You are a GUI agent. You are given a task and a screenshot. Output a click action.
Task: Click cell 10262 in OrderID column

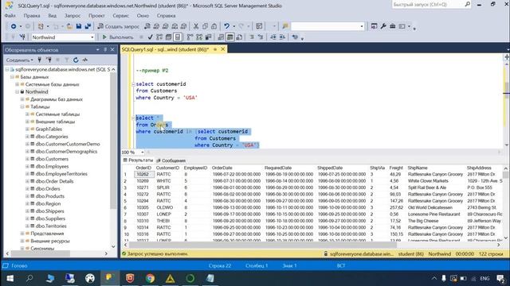(x=143, y=174)
